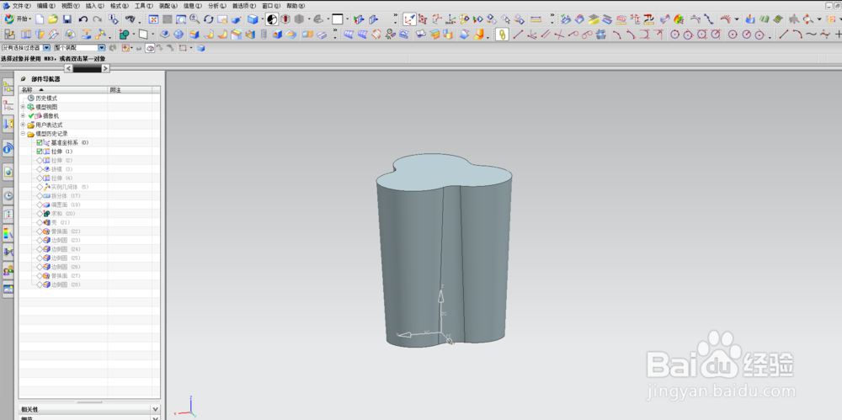Open the History clock sidebar tab
Screen dimensions: 842x420
coord(8,195)
